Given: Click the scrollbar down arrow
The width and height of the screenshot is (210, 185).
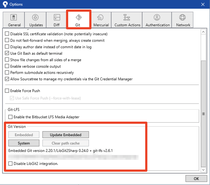Looking at the screenshot, I should coord(203,170).
